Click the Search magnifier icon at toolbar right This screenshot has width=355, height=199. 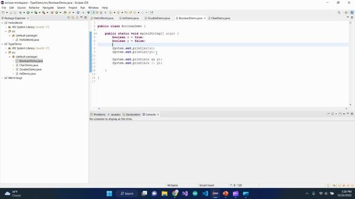[x=339, y=13]
